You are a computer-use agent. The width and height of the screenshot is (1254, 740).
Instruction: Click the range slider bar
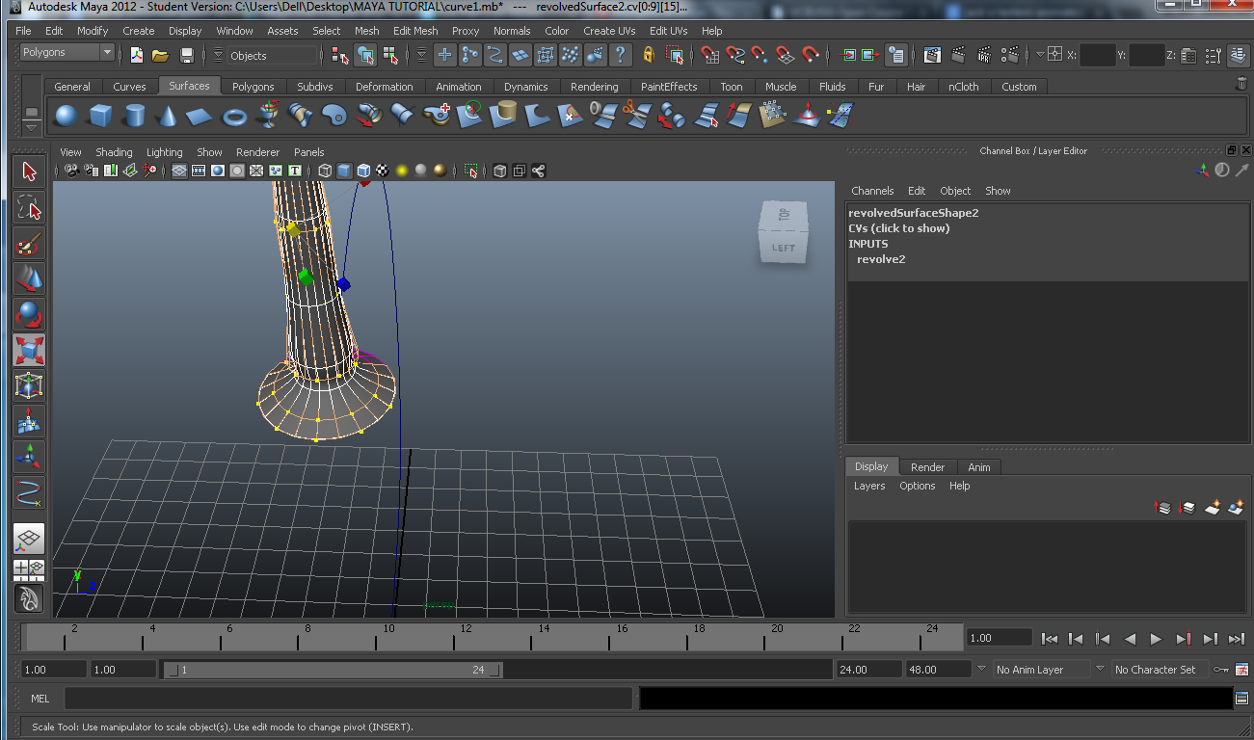coord(334,670)
